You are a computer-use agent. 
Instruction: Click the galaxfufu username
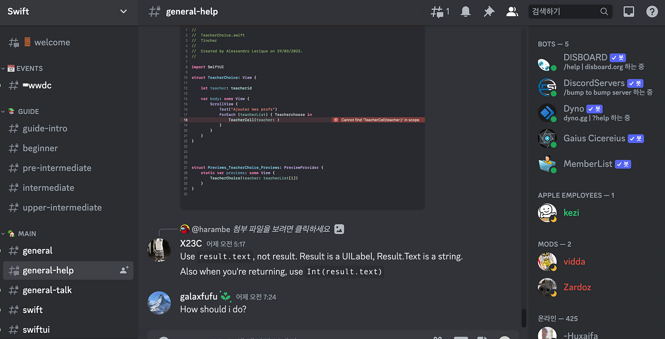pos(199,296)
